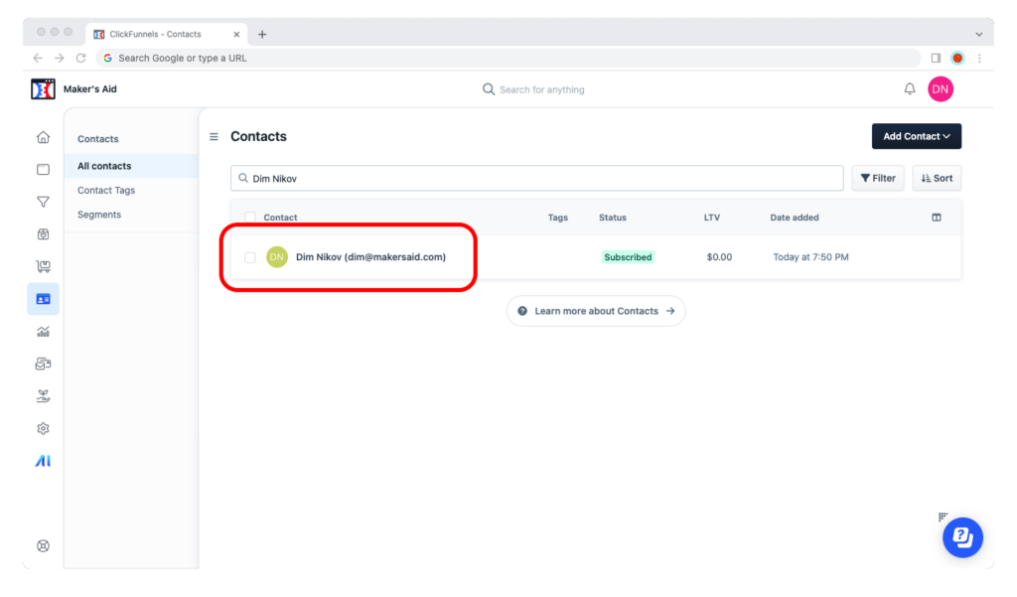This screenshot has width=1017, height=597.
Task: Open Learn more about Contacts link
Action: pos(596,311)
